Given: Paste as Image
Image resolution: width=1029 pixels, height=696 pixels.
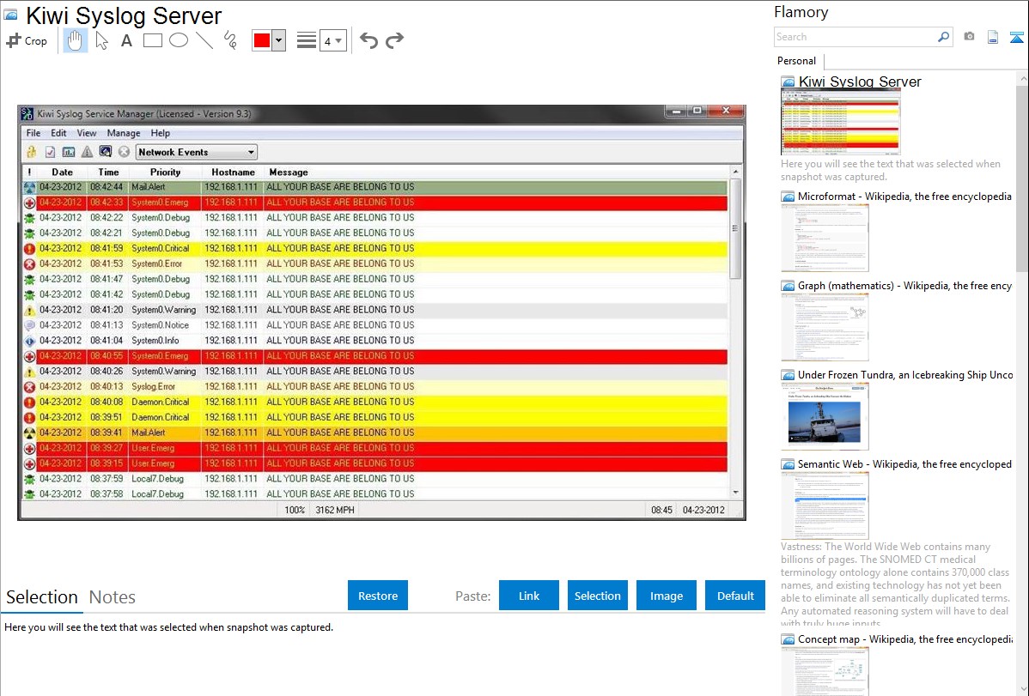Looking at the screenshot, I should 667,596.
